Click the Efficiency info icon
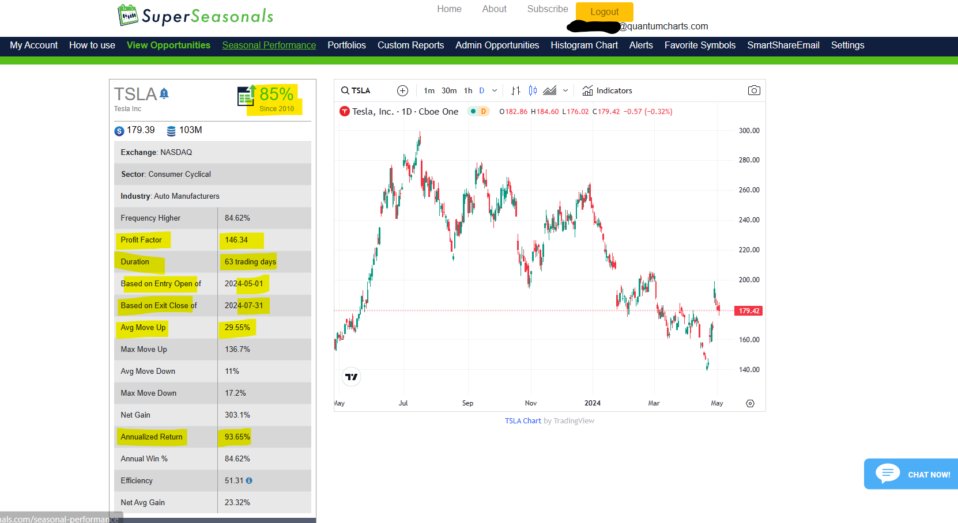Screen dimensions: 958x523 click(x=249, y=480)
